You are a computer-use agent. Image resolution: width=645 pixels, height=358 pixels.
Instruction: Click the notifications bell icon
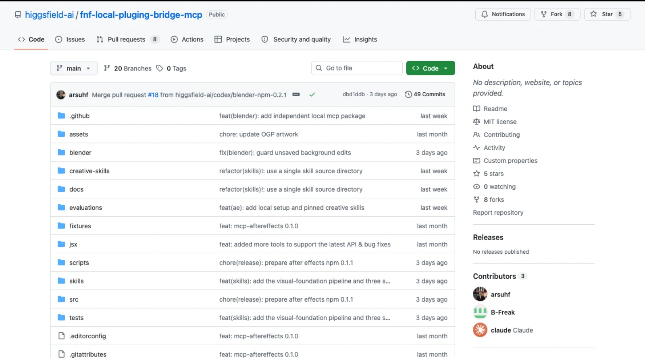coord(485,14)
